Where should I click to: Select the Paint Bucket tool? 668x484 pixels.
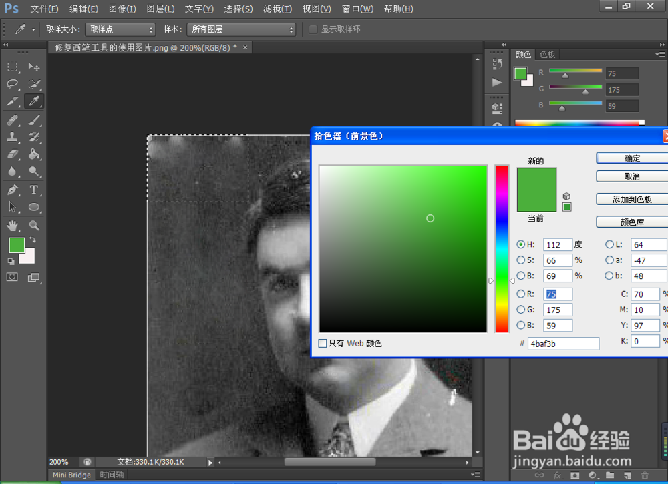tap(33, 154)
